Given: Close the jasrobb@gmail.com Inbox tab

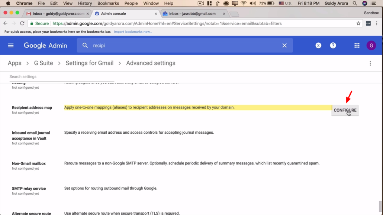Looking at the screenshot, I should 224,14.
